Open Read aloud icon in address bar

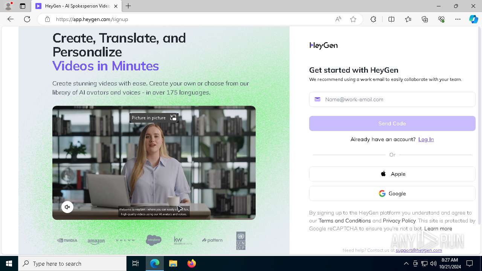[338, 19]
